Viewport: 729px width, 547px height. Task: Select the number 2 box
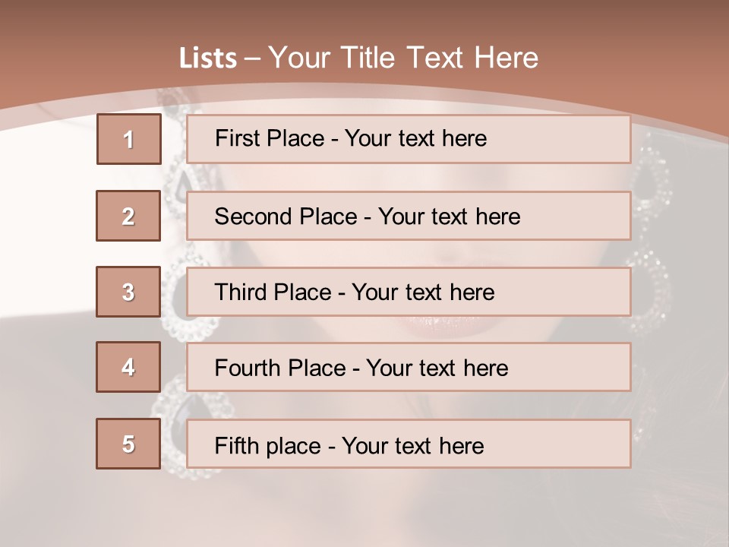129,216
